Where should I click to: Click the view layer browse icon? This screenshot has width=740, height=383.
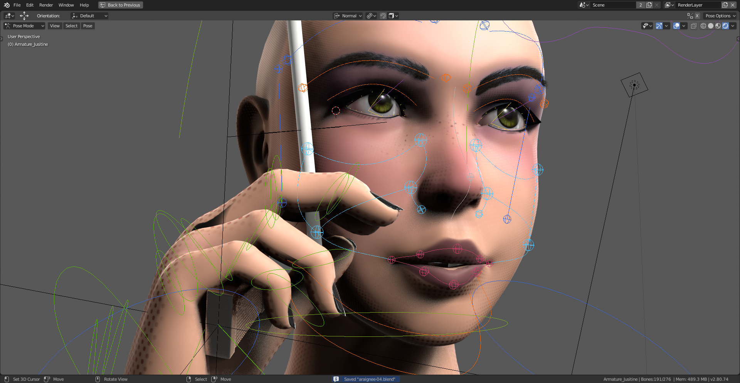pyautogui.click(x=669, y=5)
